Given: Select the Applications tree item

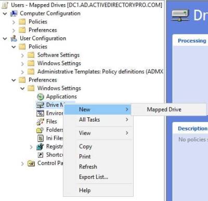Looking at the screenshot, I should (61, 97).
